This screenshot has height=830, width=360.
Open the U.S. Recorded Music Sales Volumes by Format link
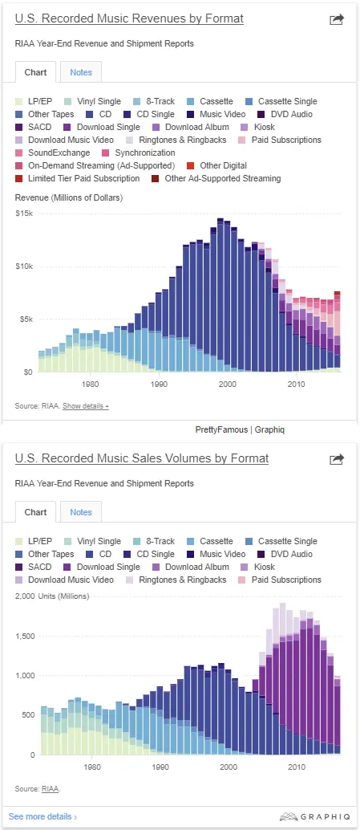142,458
